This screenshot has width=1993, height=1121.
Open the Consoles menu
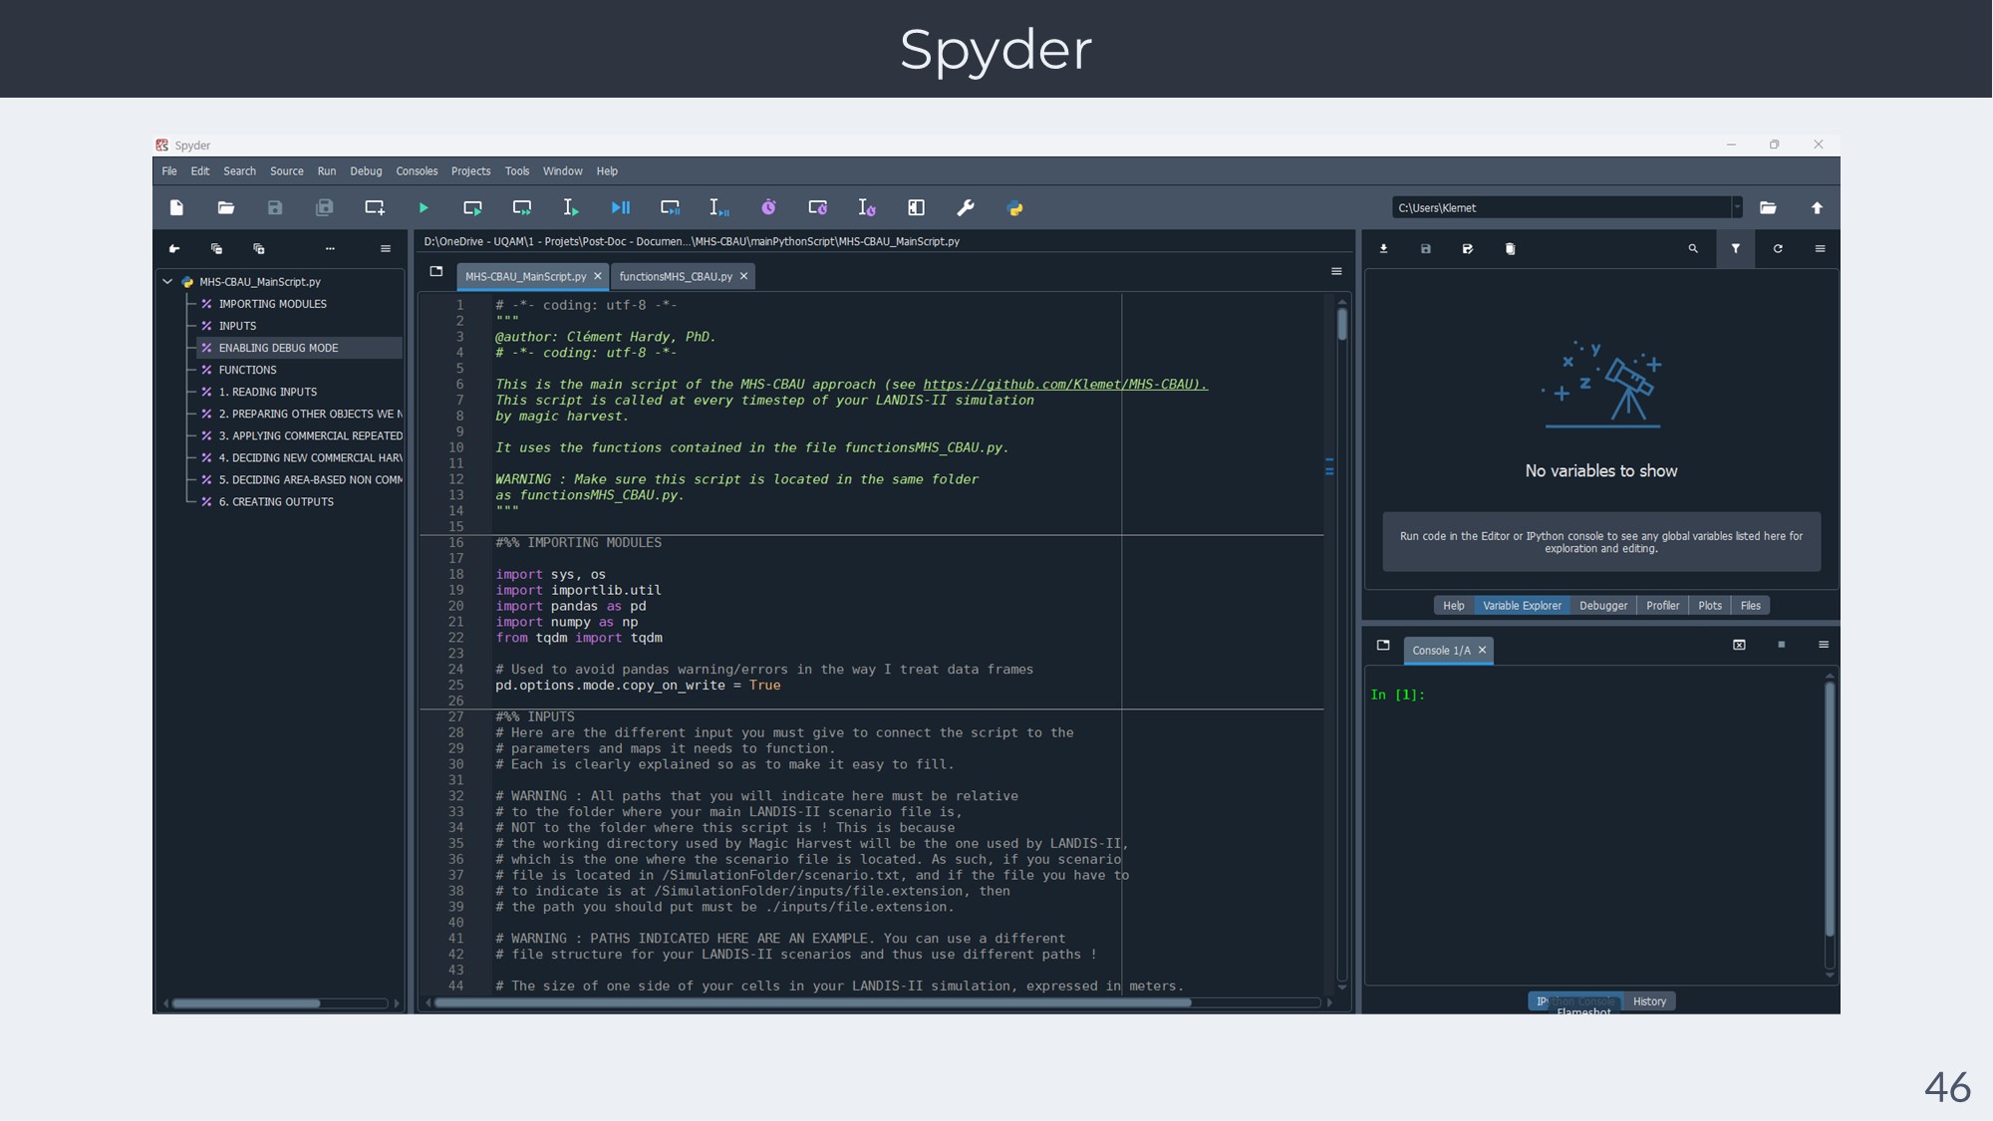[x=417, y=171]
